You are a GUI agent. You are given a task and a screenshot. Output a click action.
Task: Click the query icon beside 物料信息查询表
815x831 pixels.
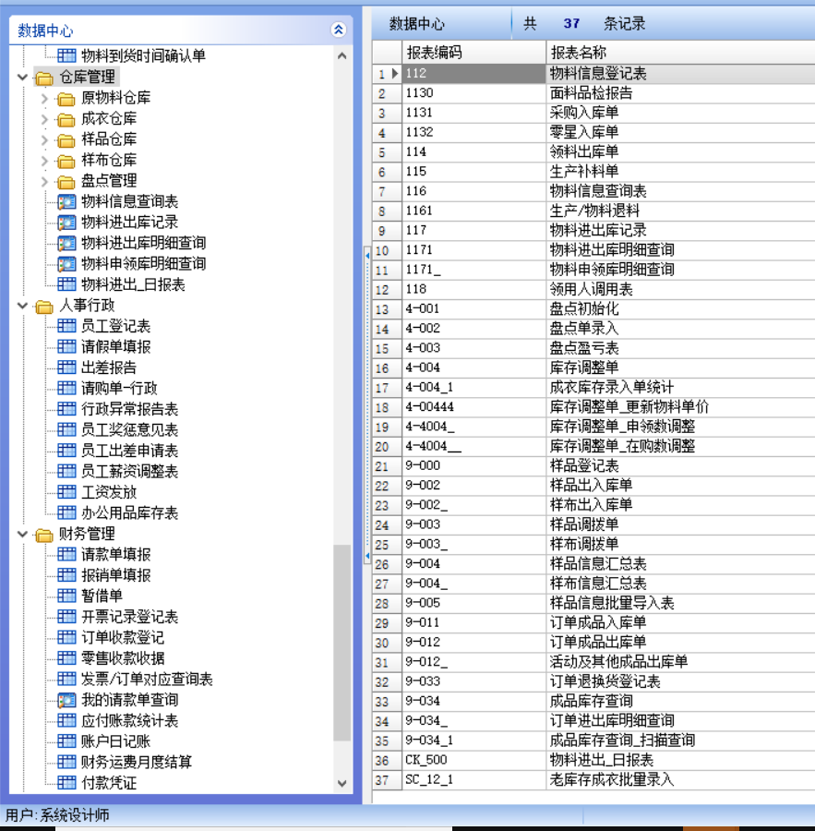tap(66, 201)
